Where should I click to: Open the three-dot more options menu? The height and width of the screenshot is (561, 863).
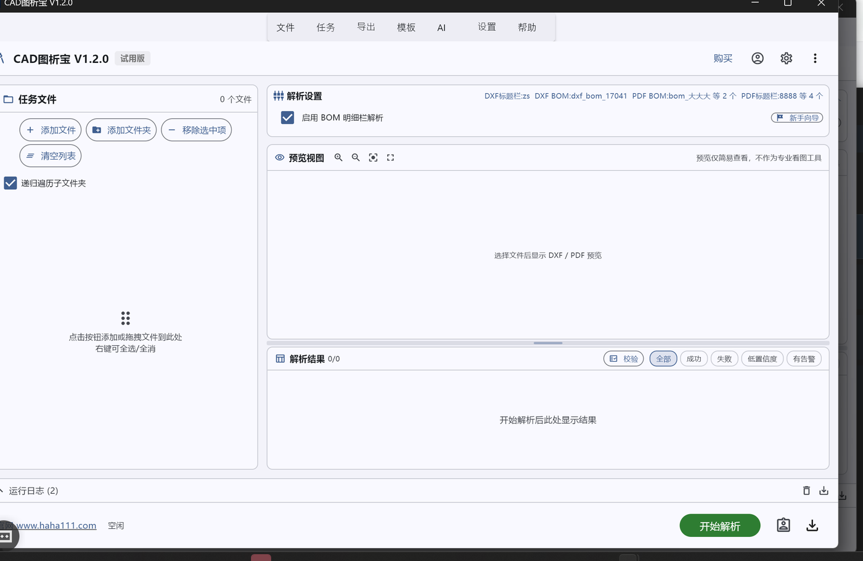pyautogui.click(x=815, y=58)
